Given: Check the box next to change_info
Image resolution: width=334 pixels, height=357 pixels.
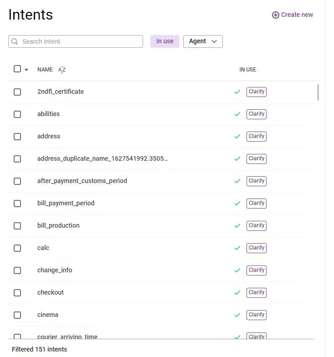Looking at the screenshot, I should coord(17,270).
